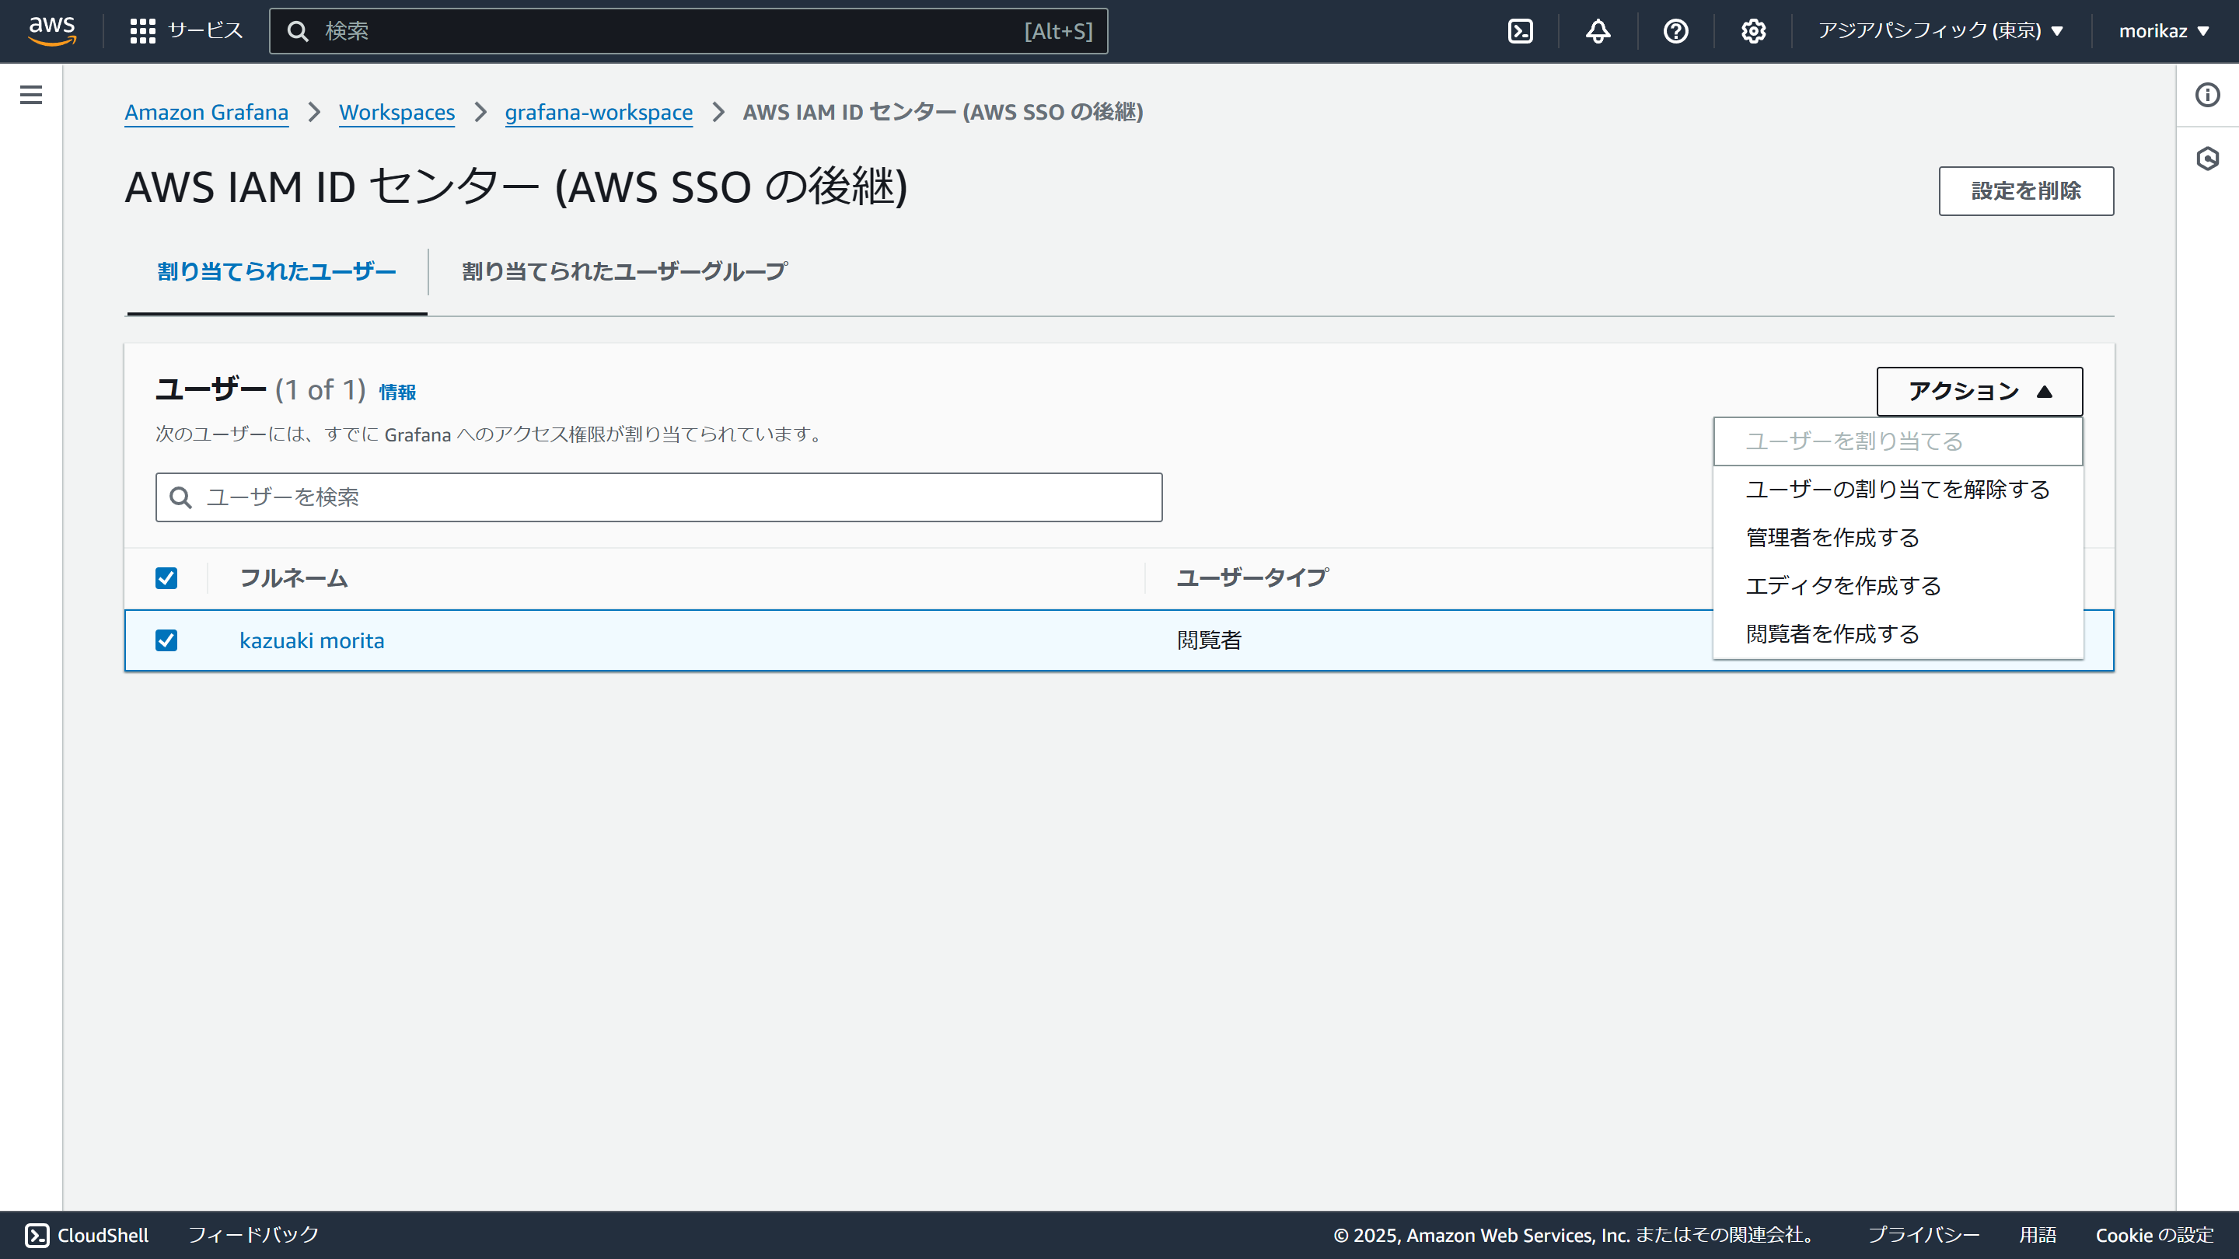Screen dimensions: 2239x1259
Task: Open the Asia Pacific (Tokyo) region dropdown
Action: [1940, 31]
